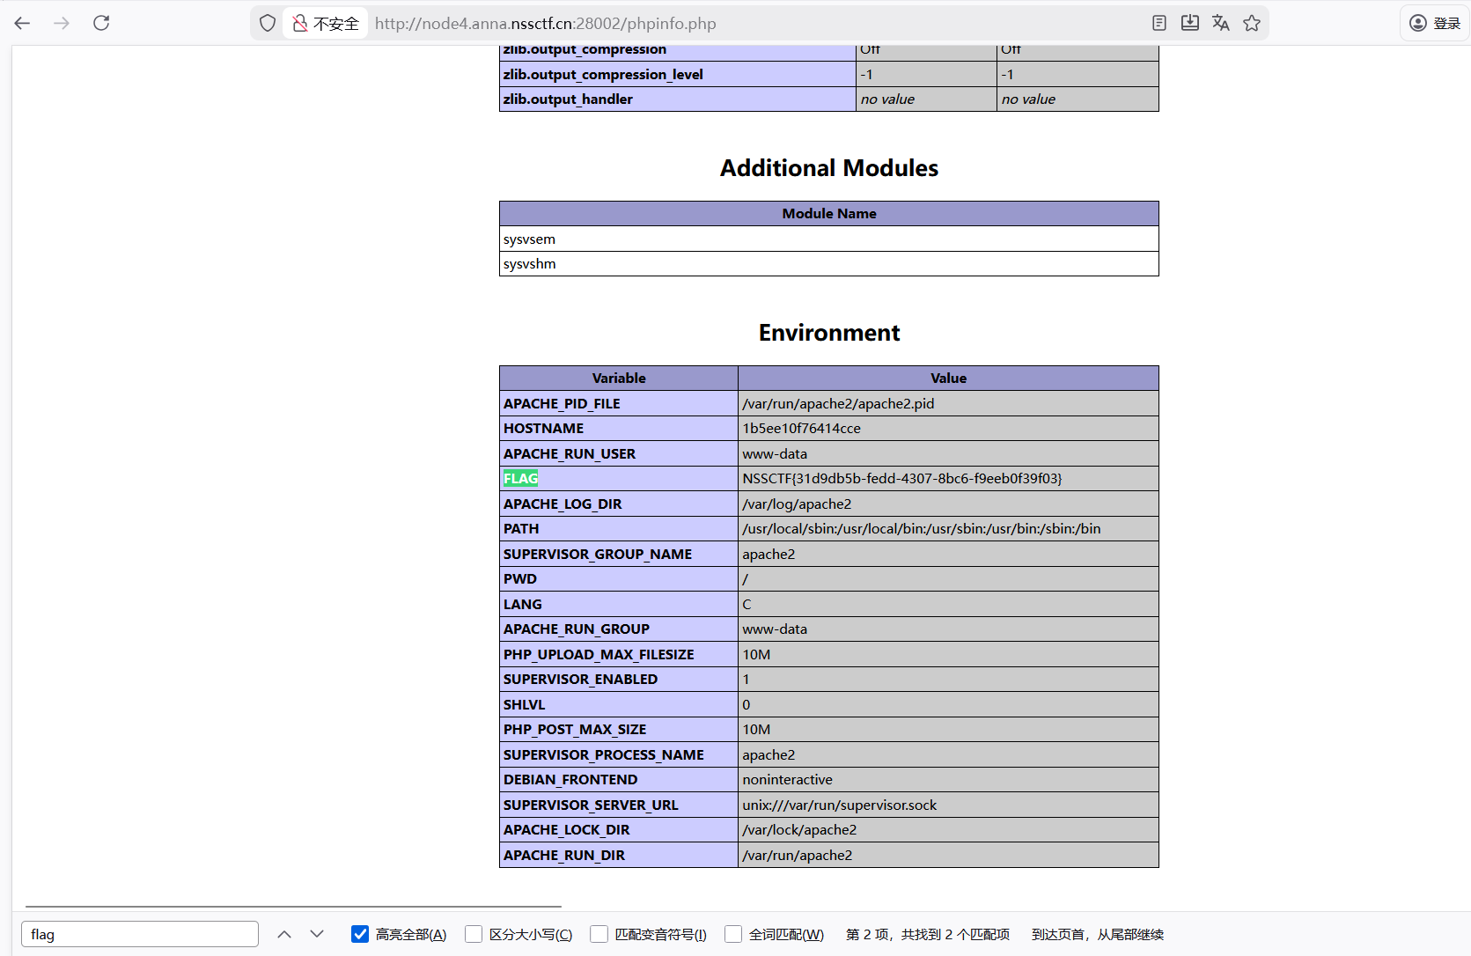
Task: Open the tracking protection shield icon
Action: tap(268, 23)
